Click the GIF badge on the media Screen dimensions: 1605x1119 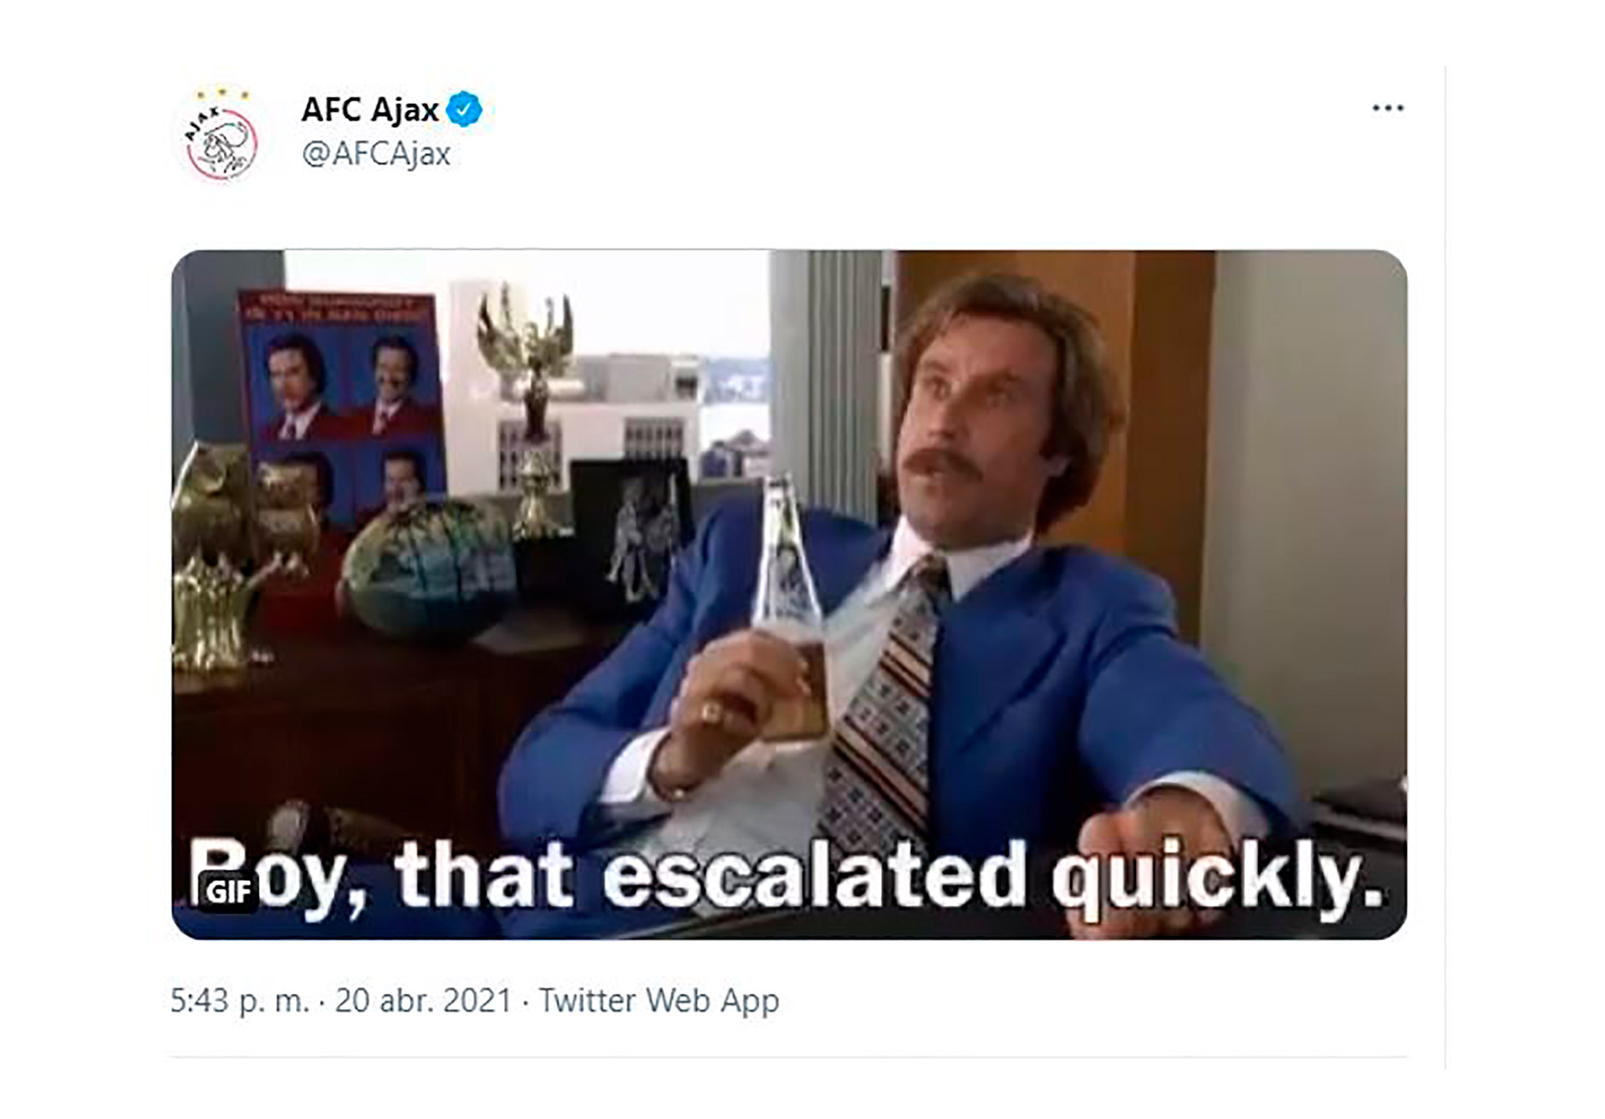[x=227, y=892]
